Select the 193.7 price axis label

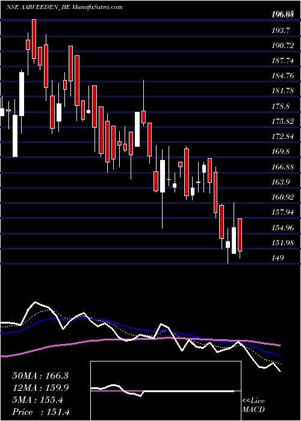tap(282, 31)
